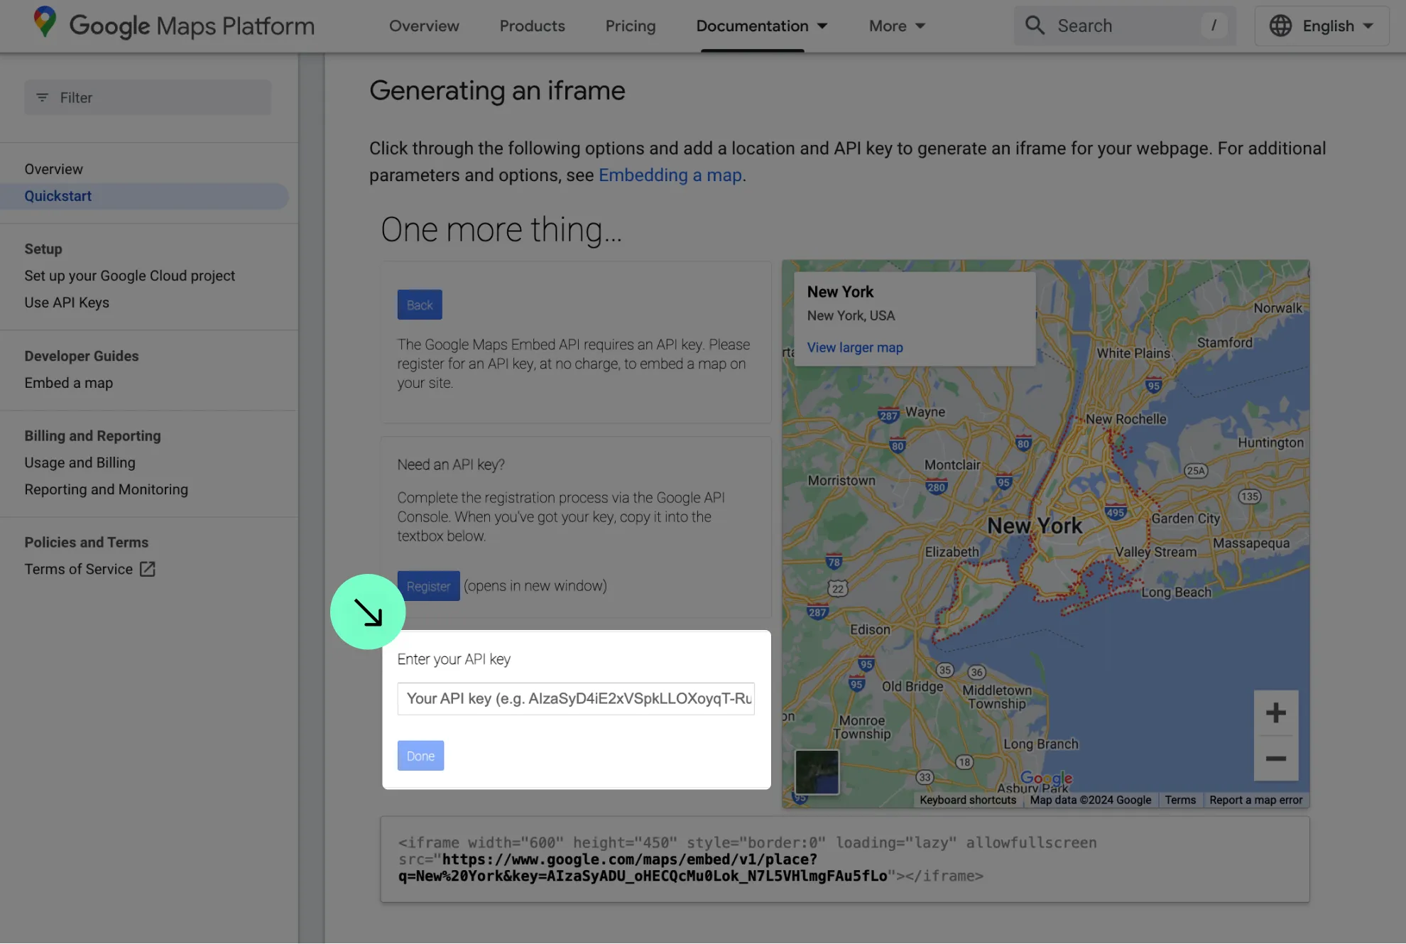Zoom out the map with minus button

1275,758
